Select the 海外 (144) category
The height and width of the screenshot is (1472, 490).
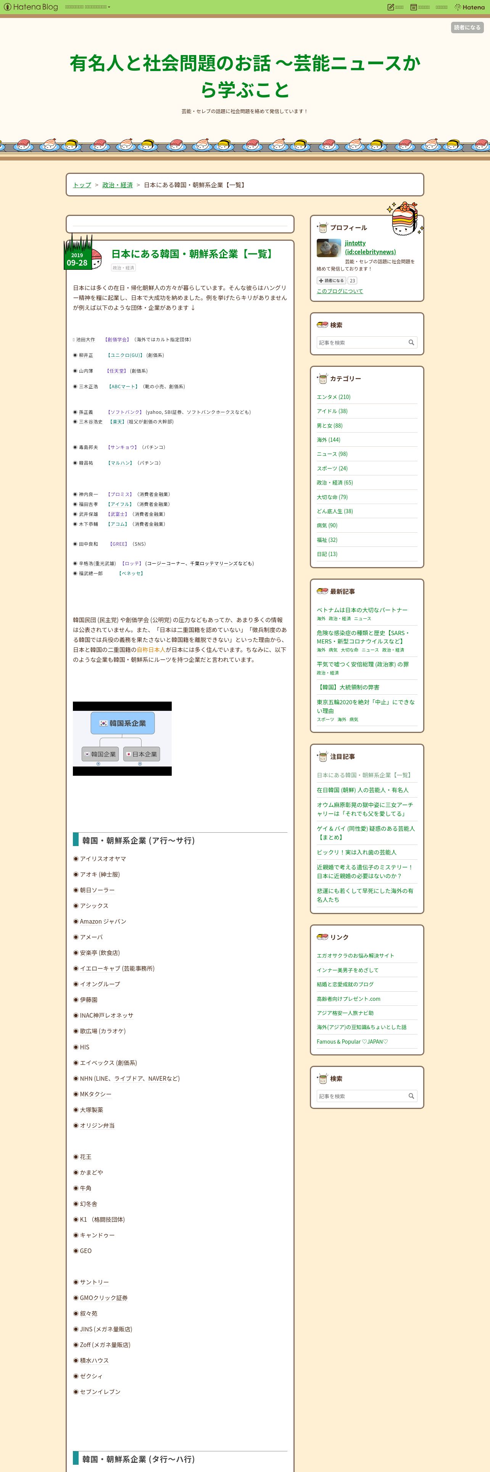[329, 439]
